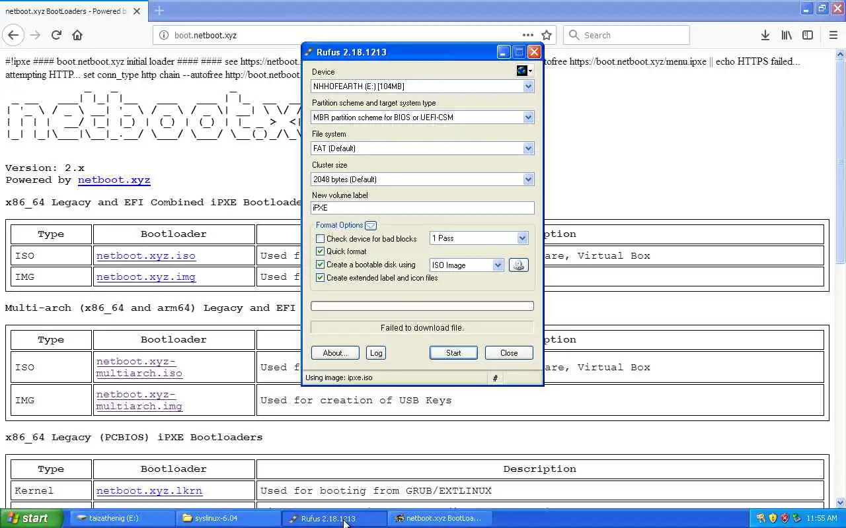Click the Firefox forward arrow
The width and height of the screenshot is (846, 528).
35,35
